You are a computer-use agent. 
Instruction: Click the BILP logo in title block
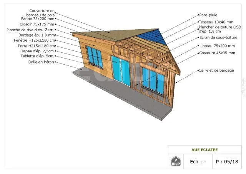(175, 161)
